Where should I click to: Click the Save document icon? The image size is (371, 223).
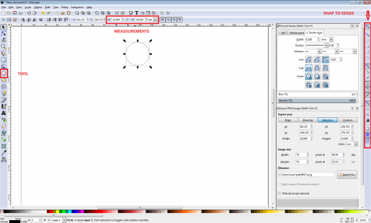pyautogui.click(x=14, y=13)
